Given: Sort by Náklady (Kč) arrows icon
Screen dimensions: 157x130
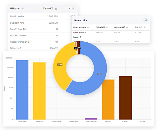Looking at the screenshot, I should 127,27.
